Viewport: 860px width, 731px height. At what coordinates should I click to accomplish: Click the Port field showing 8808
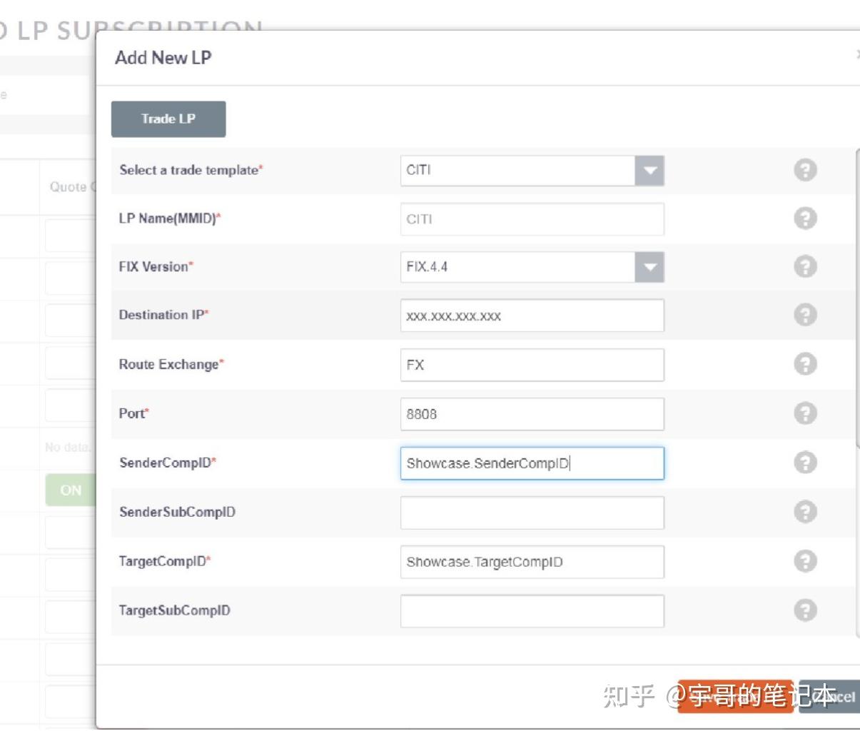click(532, 413)
